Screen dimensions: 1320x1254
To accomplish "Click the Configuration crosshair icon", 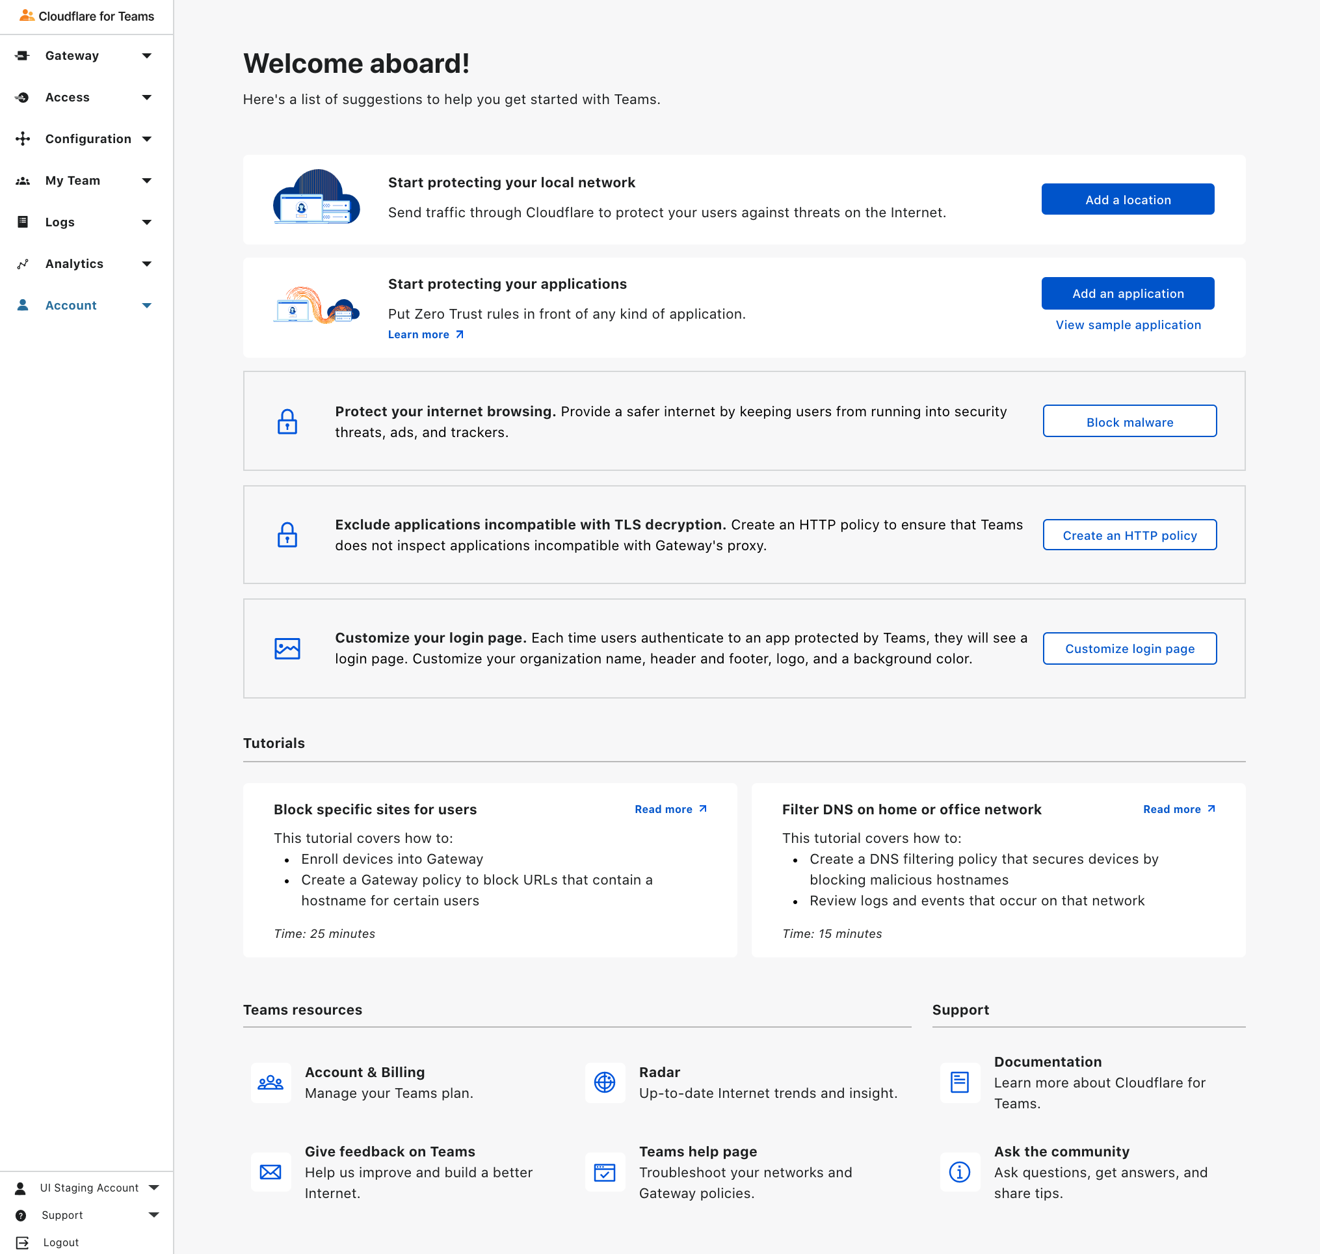I will coord(23,139).
